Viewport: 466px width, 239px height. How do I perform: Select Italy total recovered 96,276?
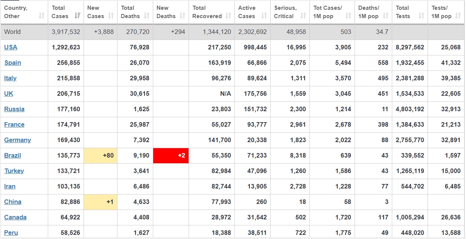221,78
